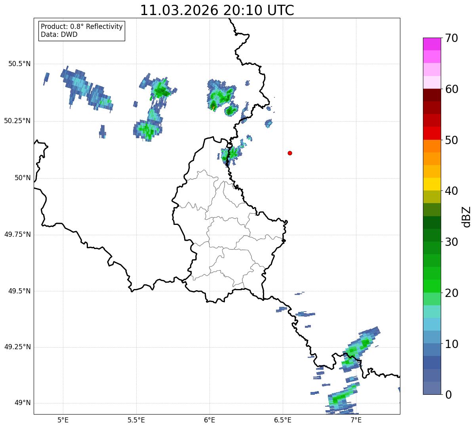The image size is (476, 428).
Task: Click the "Product: 0.8° Reflectivity" label
Action: click(82, 27)
